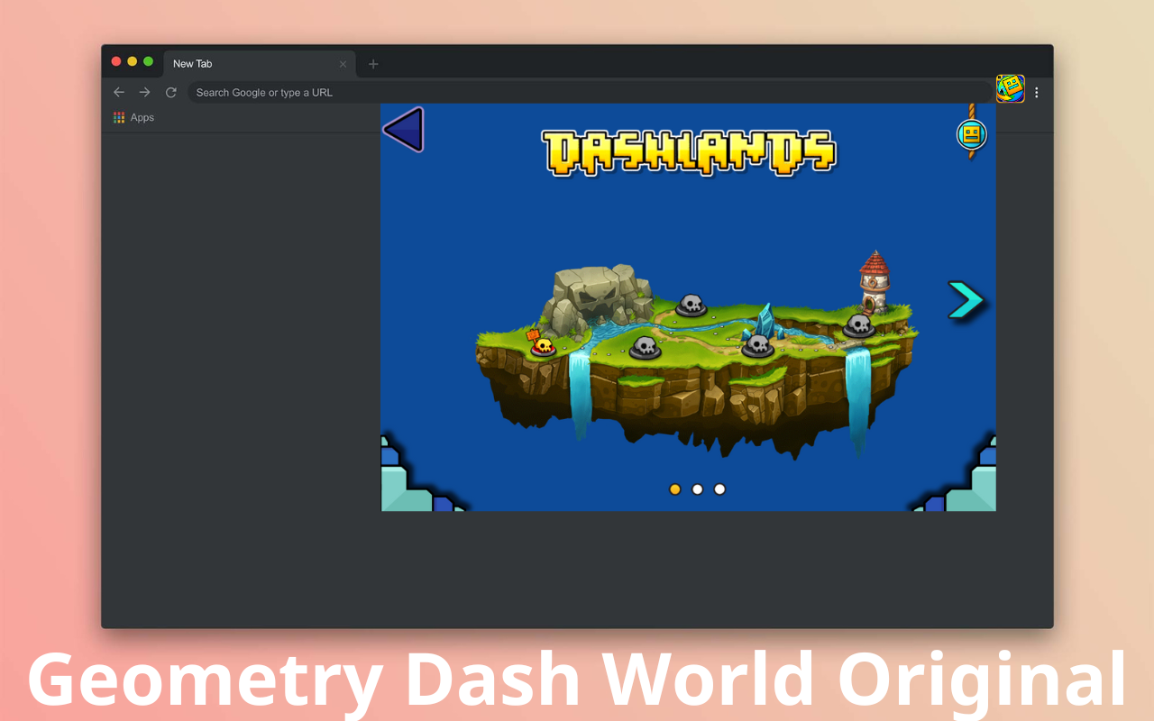Click the Apps grid icon in the bookmarks bar

(118, 117)
